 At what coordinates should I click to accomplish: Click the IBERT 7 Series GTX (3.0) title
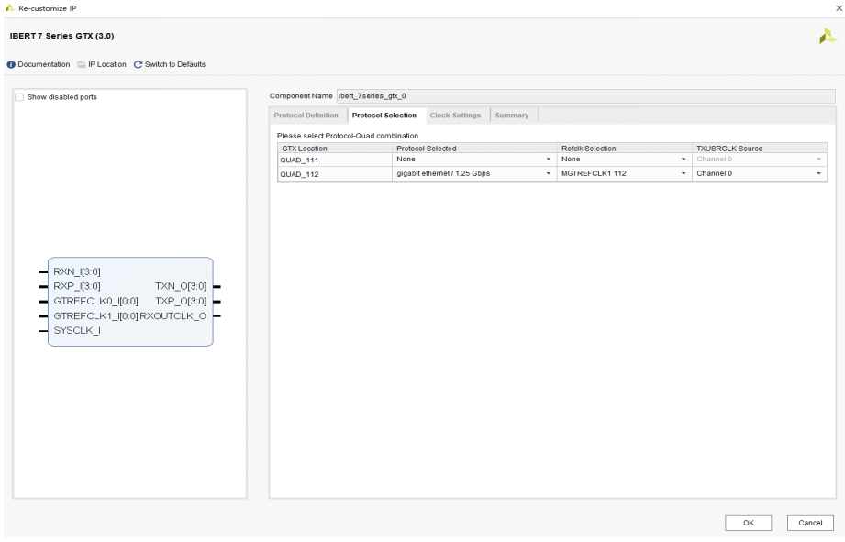pyautogui.click(x=62, y=36)
